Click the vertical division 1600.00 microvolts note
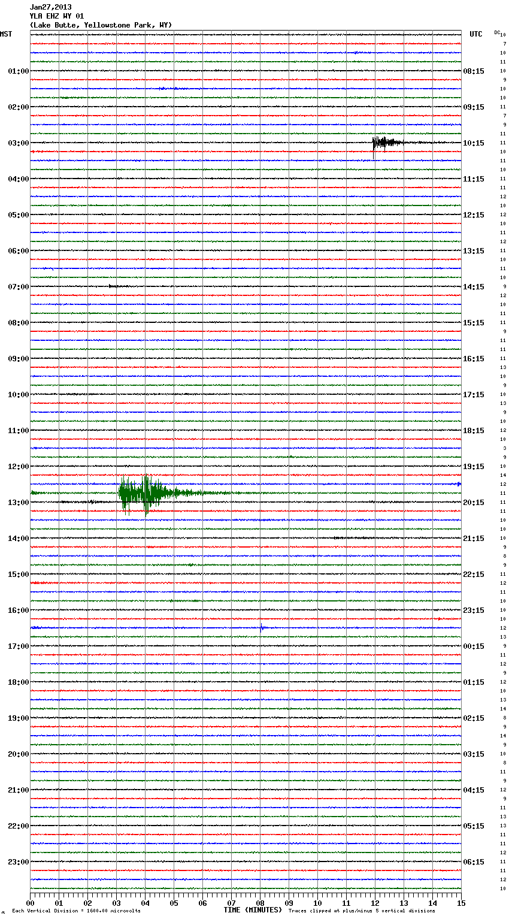 point(77,911)
